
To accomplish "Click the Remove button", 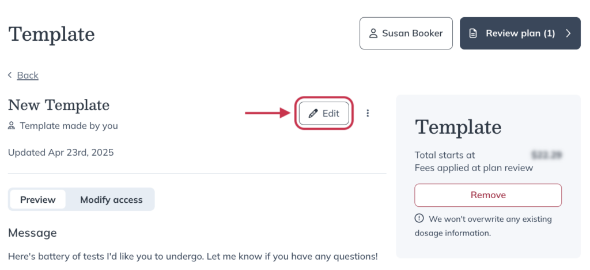I will (x=488, y=195).
